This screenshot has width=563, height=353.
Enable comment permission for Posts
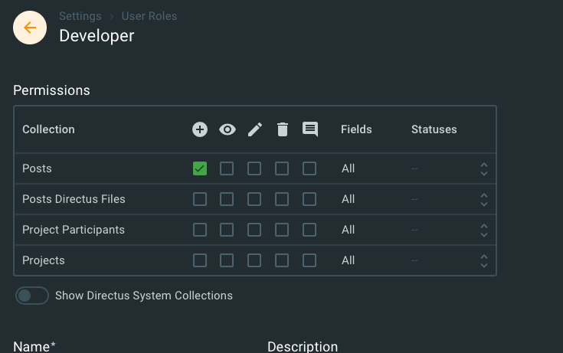click(x=309, y=168)
